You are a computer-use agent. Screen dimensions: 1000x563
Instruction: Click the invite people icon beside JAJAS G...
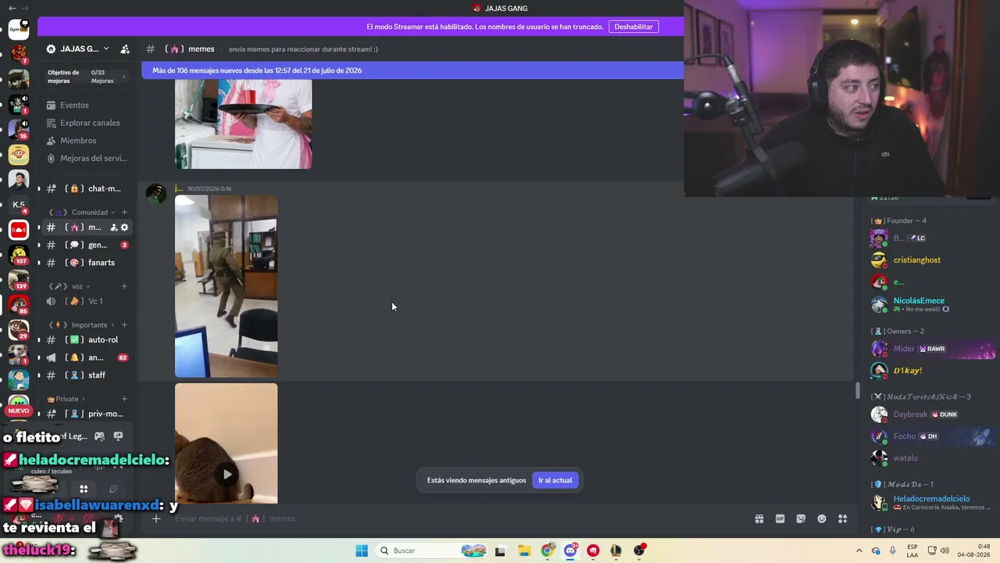point(125,49)
